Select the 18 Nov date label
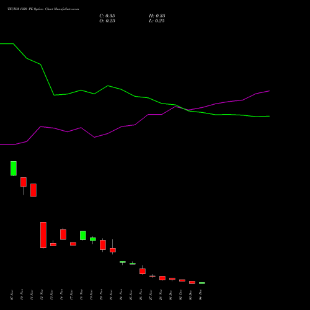The image size is (310, 310). [81, 295]
